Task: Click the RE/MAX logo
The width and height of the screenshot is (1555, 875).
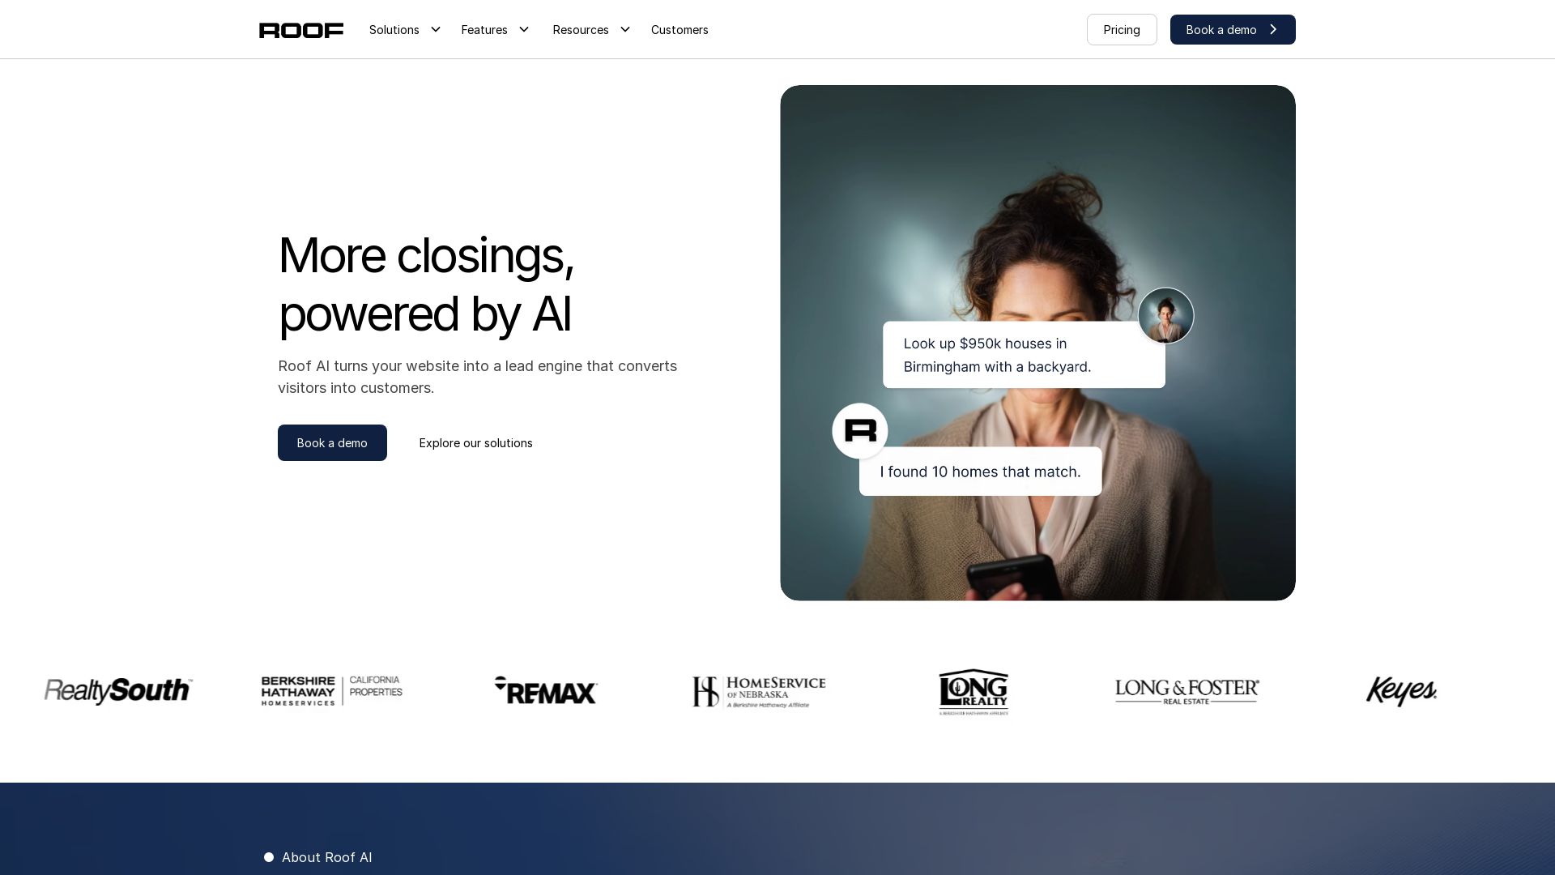Action: tap(545, 690)
